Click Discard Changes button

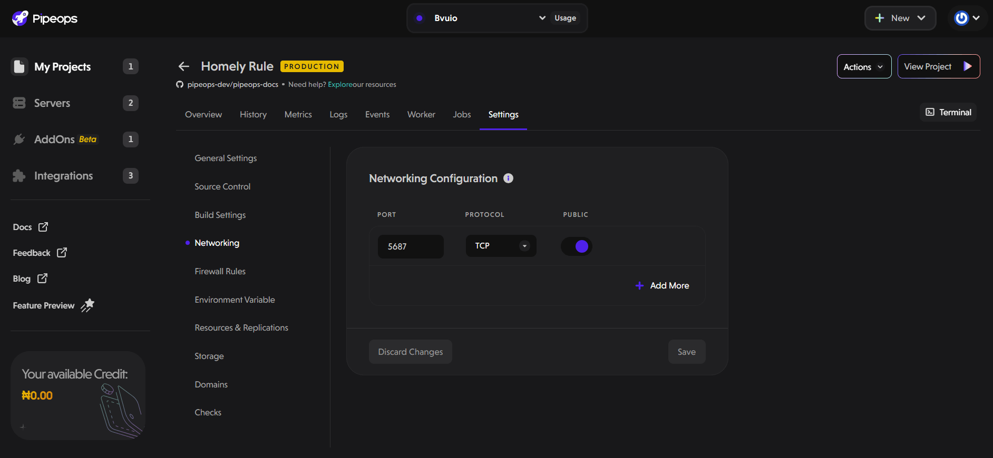[x=411, y=352]
